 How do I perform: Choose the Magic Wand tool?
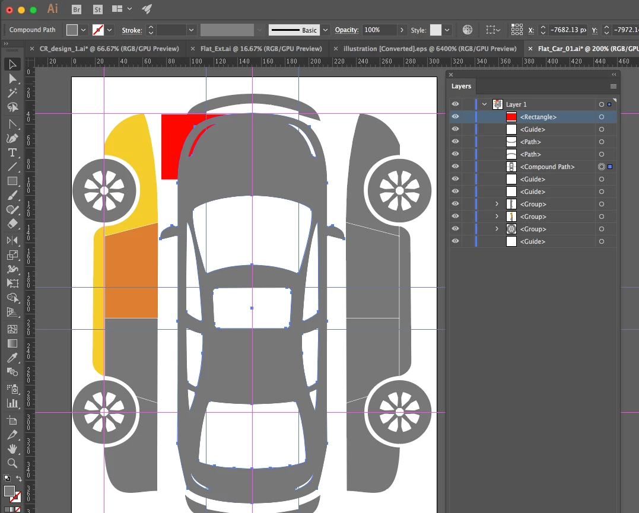tap(12, 93)
